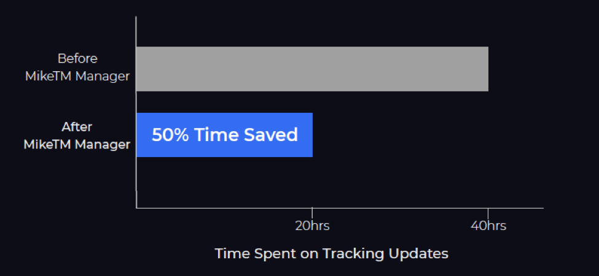The width and height of the screenshot is (599, 276).
Task: Click the 20hrs axis label
Action: click(312, 226)
